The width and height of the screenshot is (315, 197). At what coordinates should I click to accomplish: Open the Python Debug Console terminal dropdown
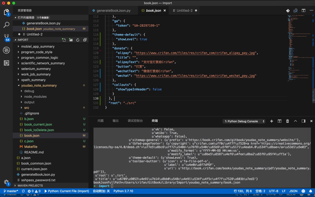click(x=244, y=121)
